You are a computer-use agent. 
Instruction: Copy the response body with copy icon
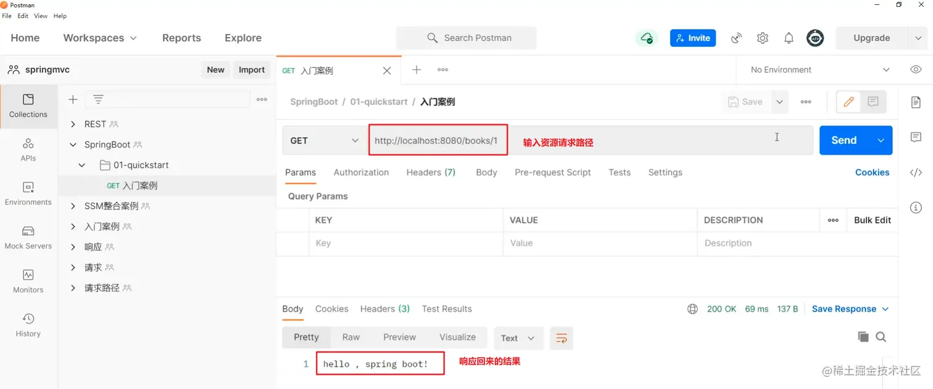(863, 337)
